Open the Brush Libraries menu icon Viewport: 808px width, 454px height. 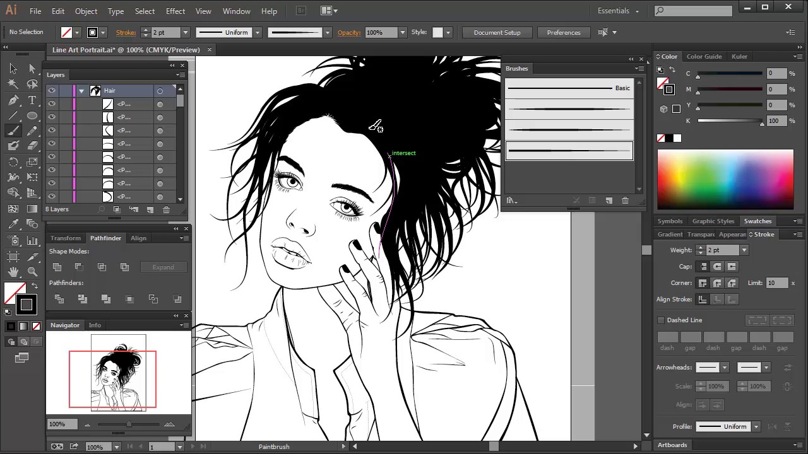click(x=511, y=201)
